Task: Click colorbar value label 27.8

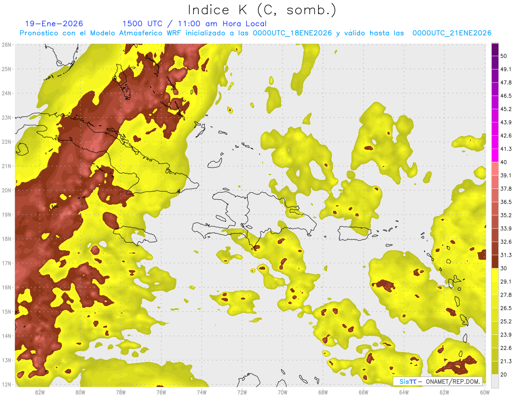Action: pyautogui.click(x=506, y=295)
